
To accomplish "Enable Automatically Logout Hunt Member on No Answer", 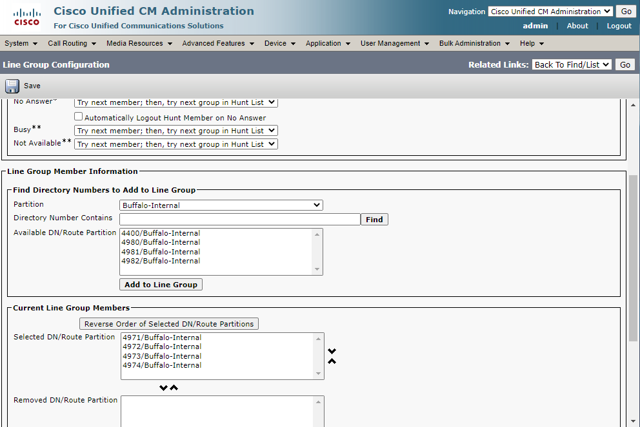I will [x=78, y=117].
